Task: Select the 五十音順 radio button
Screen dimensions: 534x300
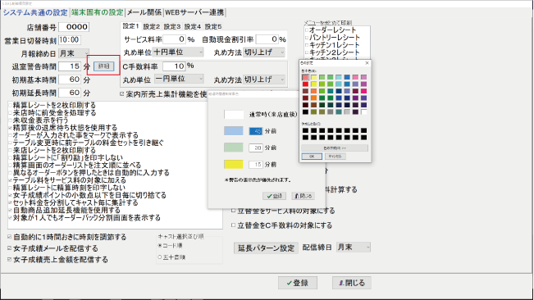Action: (x=160, y=257)
